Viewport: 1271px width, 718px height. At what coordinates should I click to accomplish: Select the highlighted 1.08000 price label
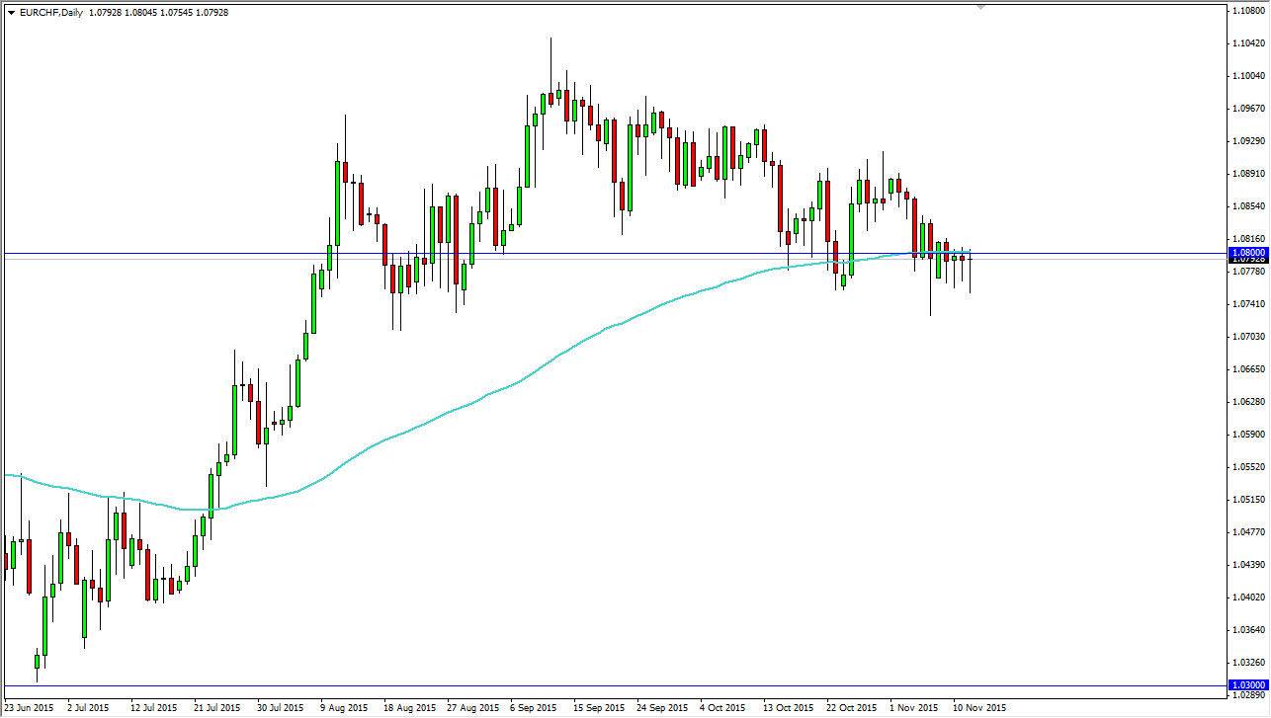pyautogui.click(x=1247, y=253)
